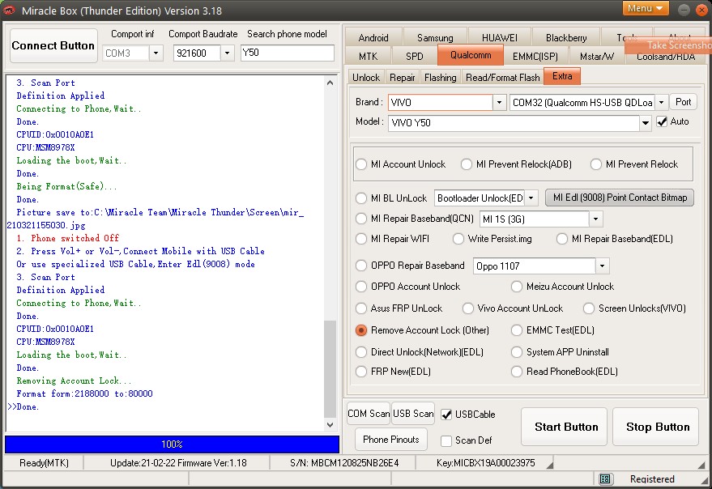Click "Key:MICBX19A00023975" in status bar
Viewport: 712px width, 489px height.
coord(485,463)
